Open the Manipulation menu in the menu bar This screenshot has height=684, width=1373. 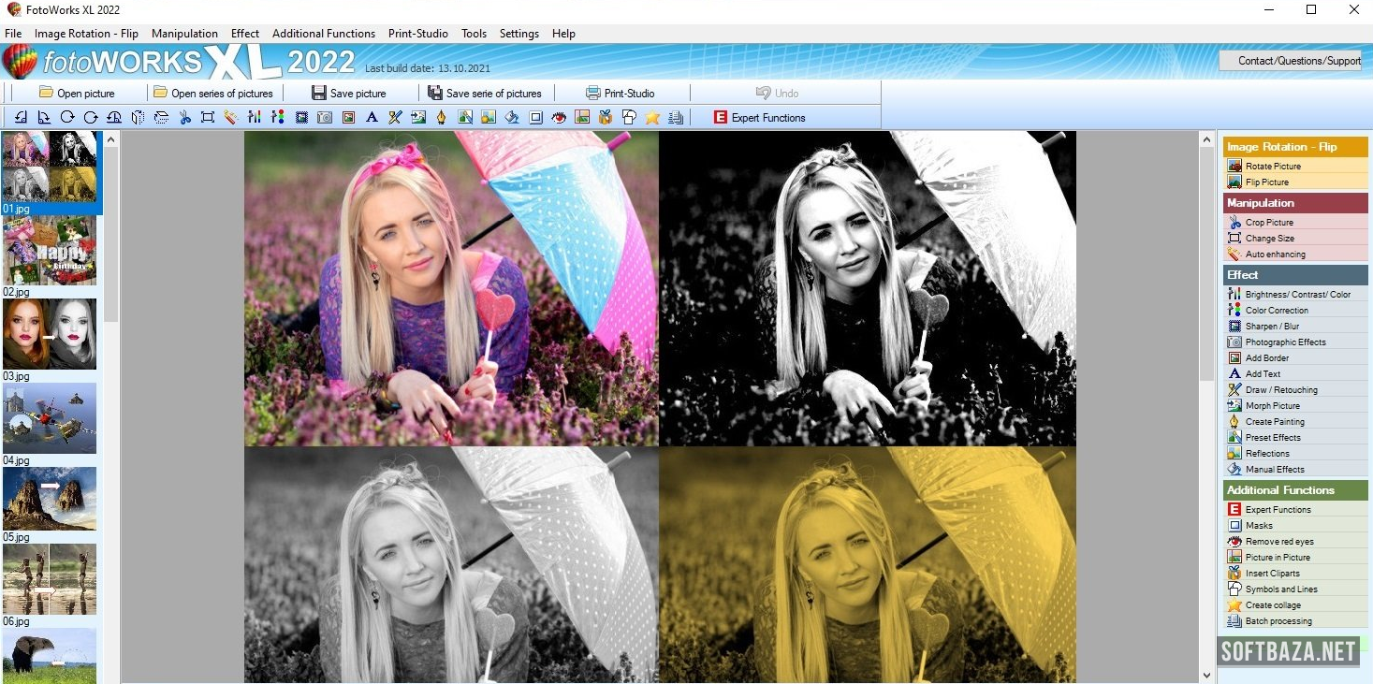coord(184,34)
